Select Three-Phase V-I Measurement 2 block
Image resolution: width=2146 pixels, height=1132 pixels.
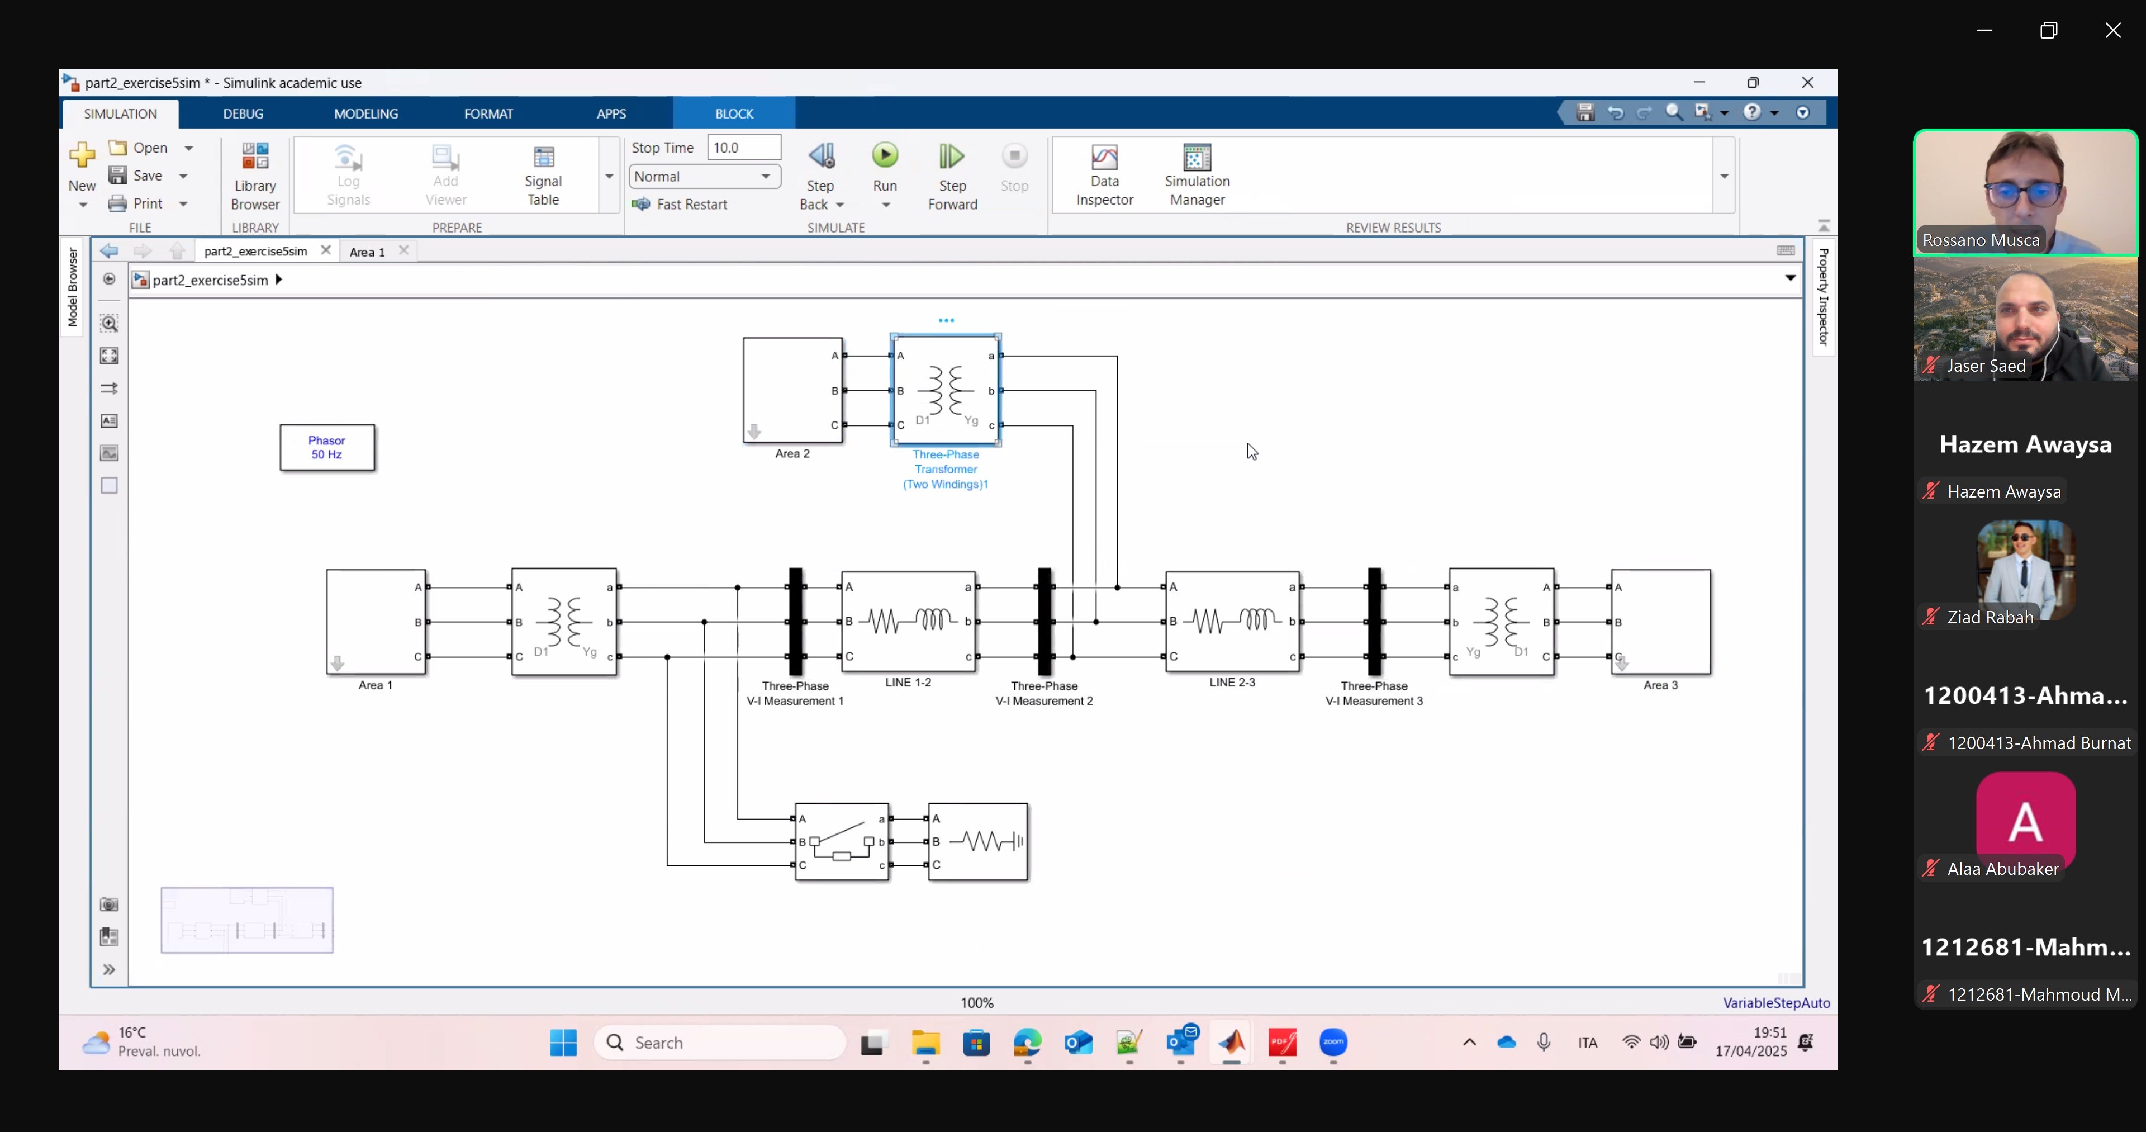[1044, 622]
